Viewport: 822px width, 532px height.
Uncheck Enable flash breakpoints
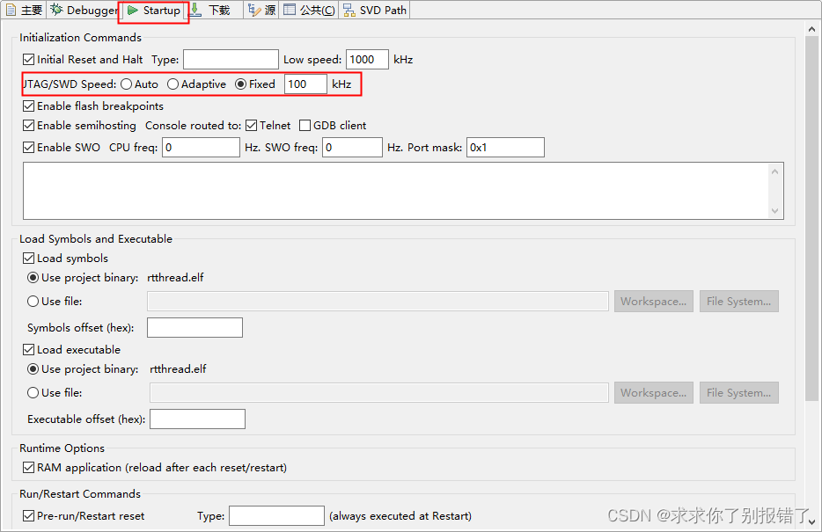pos(29,106)
